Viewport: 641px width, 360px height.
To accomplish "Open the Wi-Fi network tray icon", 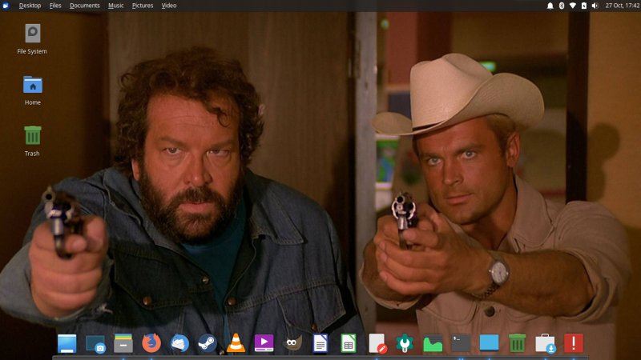I will [573, 6].
